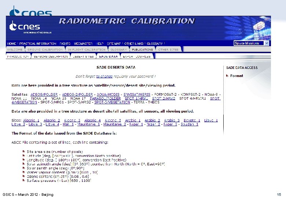
Task: Click the 'Solar zenith angle' bullet line
Action: click(55, 168)
